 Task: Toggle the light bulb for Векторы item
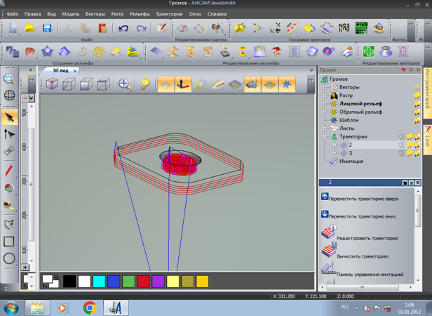(x=417, y=88)
